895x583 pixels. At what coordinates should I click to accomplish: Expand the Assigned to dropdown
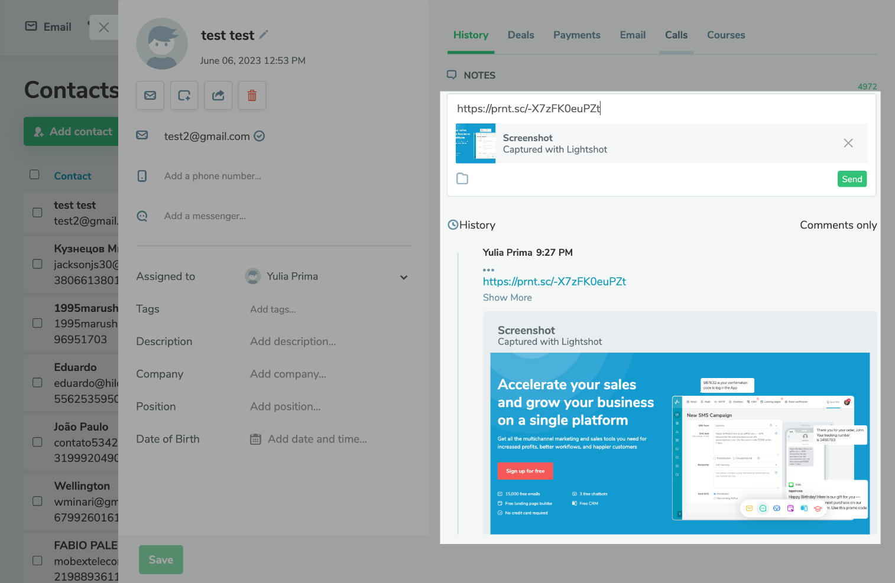[x=404, y=276]
